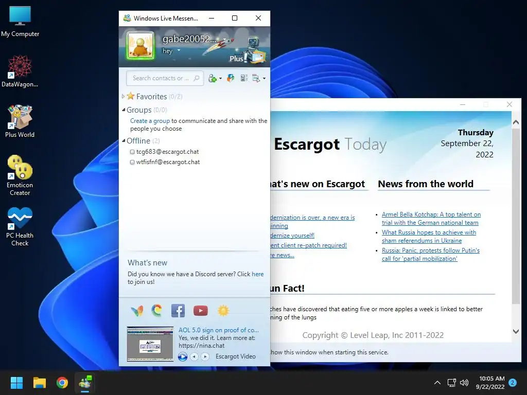Click the Facebook icon in Messenger
Screen dimensions: 527x395
point(178,311)
